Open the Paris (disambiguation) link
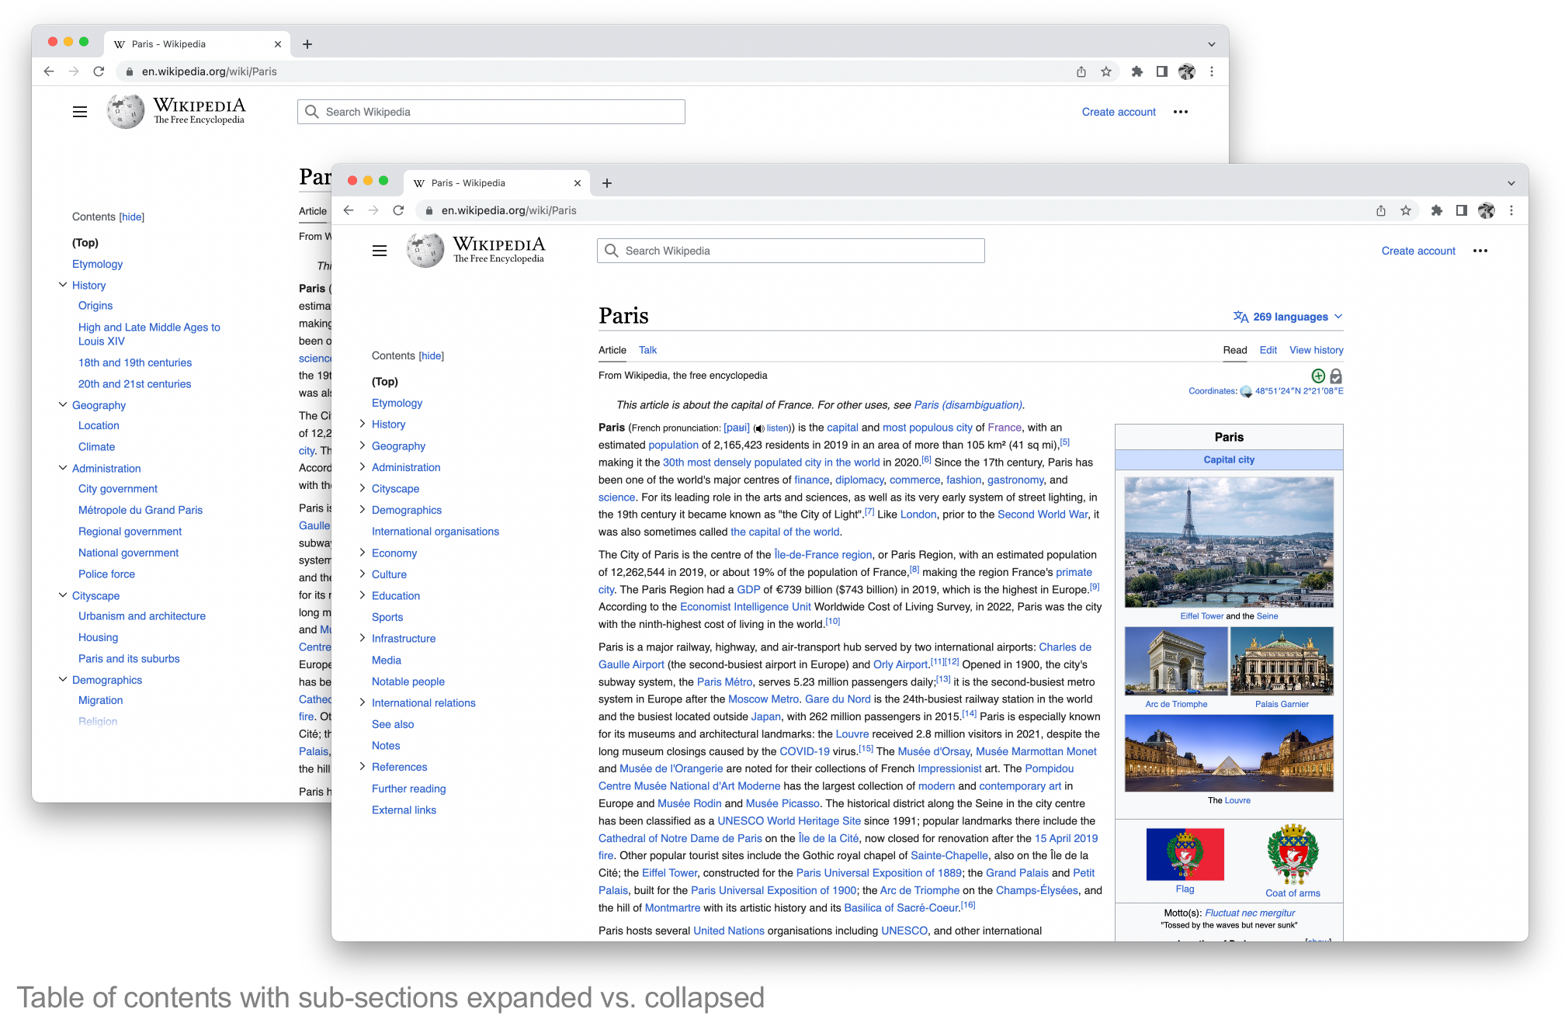The height and width of the screenshot is (1033, 1565). click(968, 405)
